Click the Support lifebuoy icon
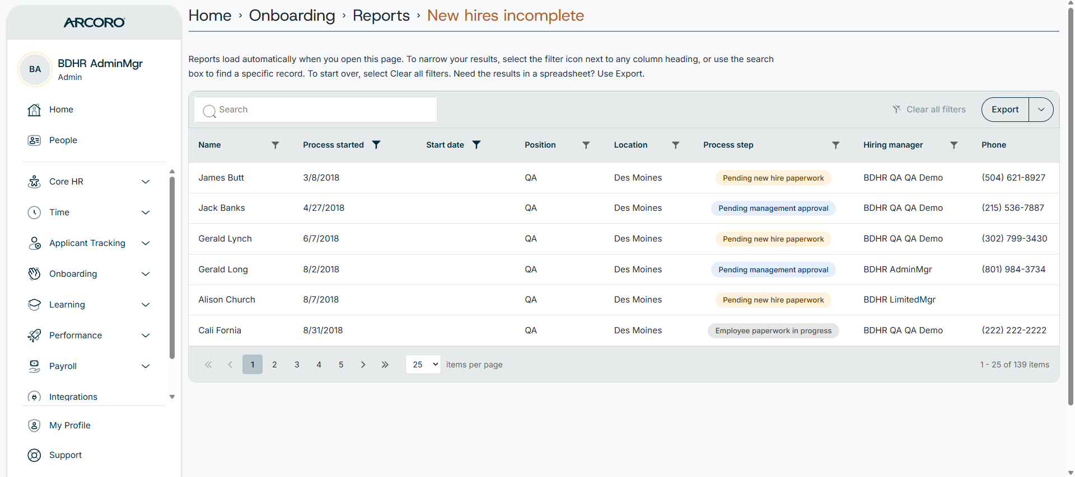The height and width of the screenshot is (477, 1075). pos(34,455)
